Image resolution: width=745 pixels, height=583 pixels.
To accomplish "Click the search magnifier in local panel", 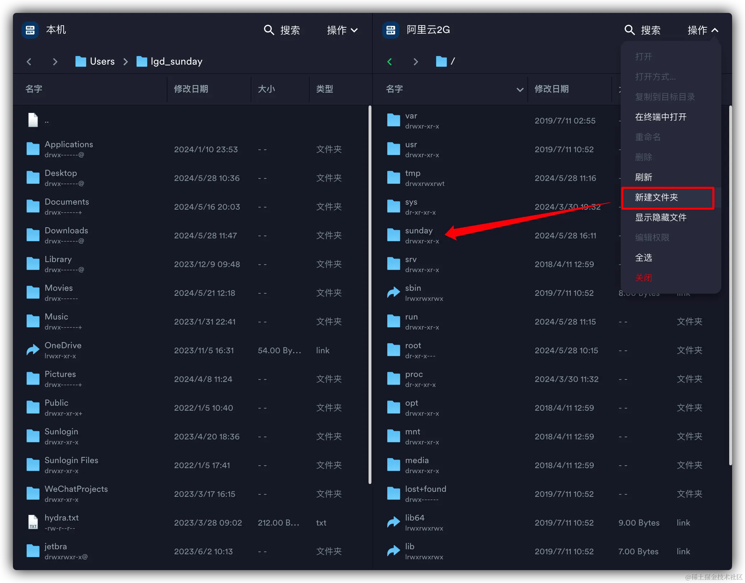I will pyautogui.click(x=269, y=30).
